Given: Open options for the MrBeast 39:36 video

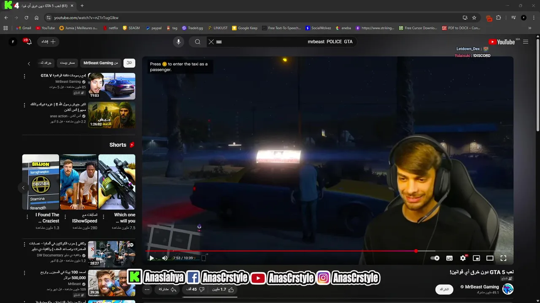Looking at the screenshot, I should pos(24,273).
